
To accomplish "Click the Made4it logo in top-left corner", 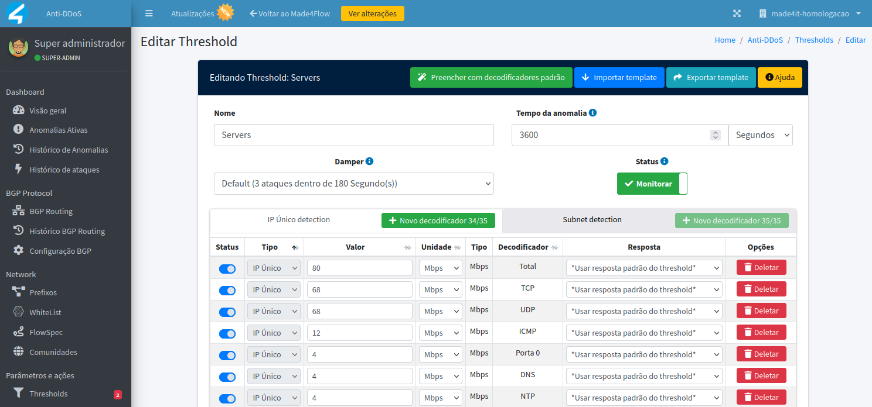I will click(x=17, y=13).
